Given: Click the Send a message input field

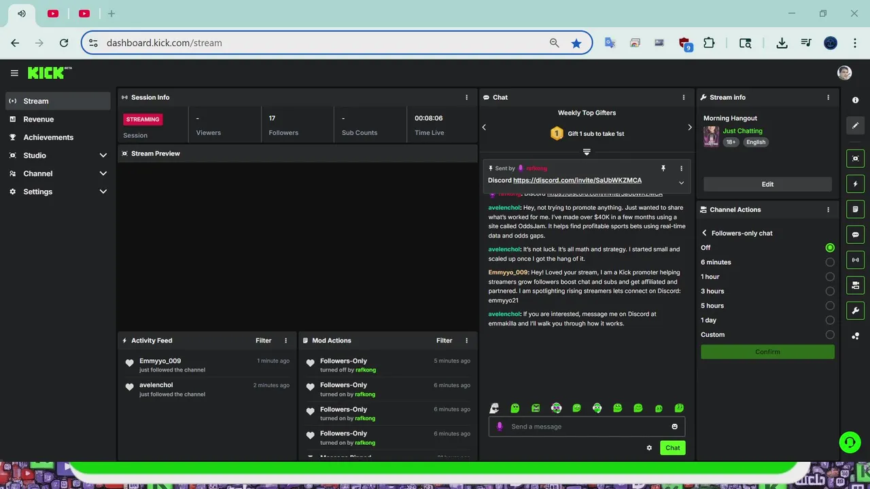Looking at the screenshot, I should [x=587, y=427].
